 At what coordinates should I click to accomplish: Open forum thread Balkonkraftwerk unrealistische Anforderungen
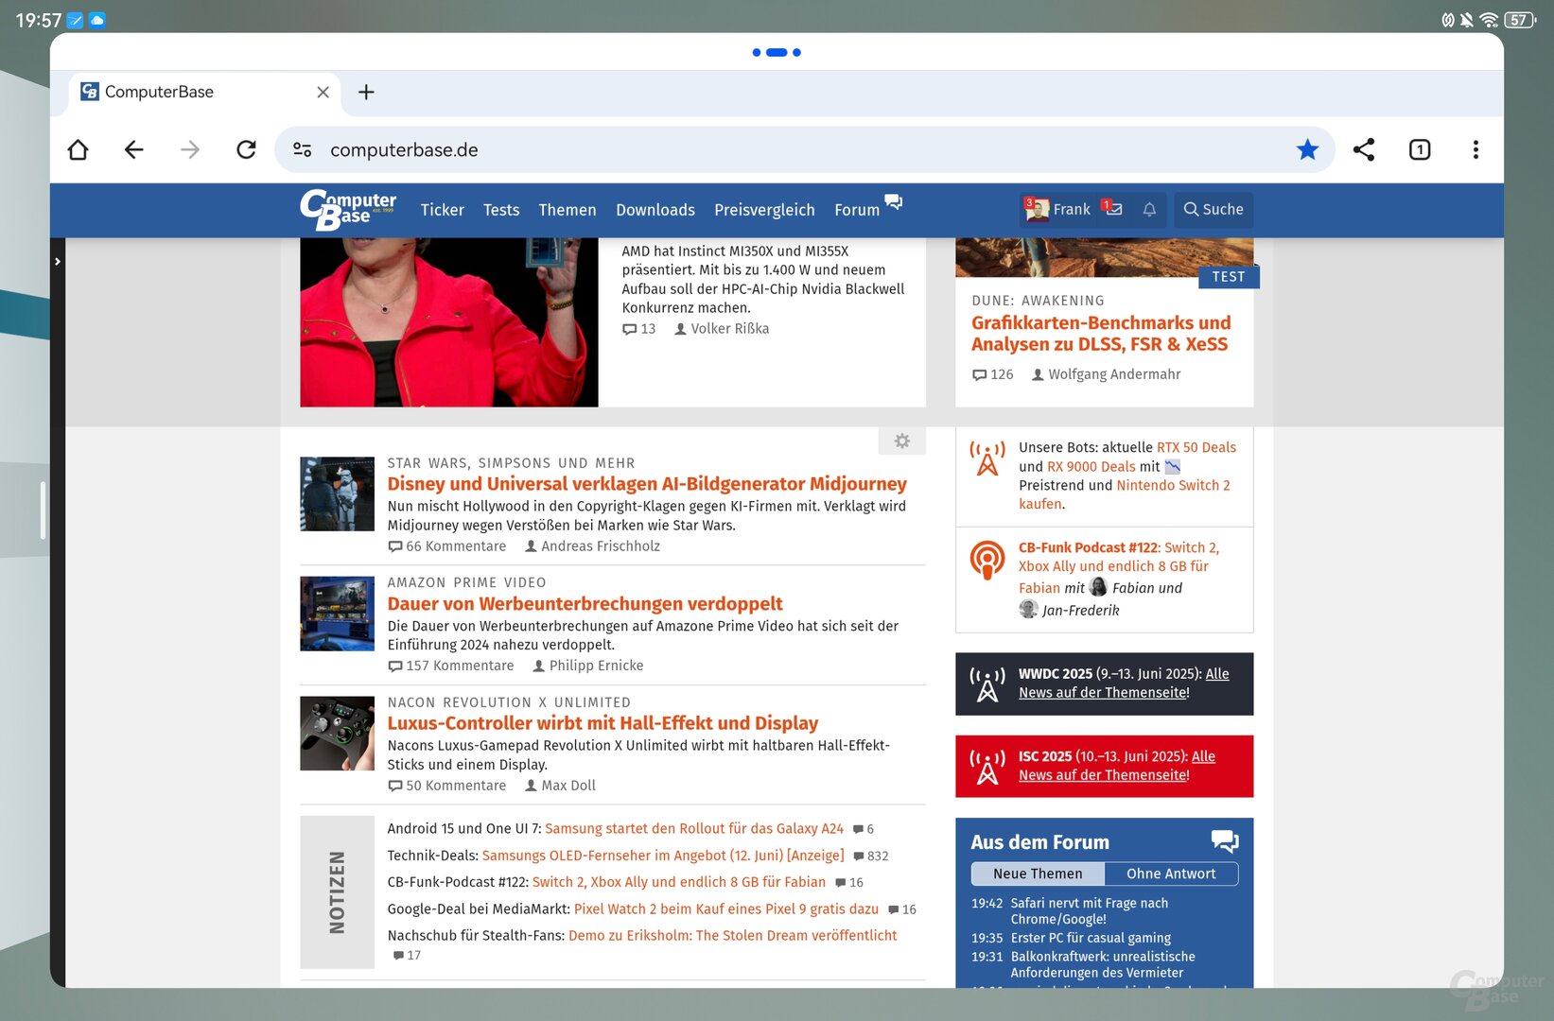coord(1103,964)
